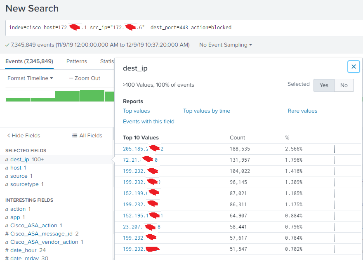Click the tallest green timeline bar

(92, 96)
